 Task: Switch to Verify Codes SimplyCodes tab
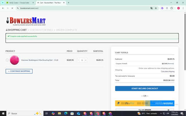click(x=19, y=3)
